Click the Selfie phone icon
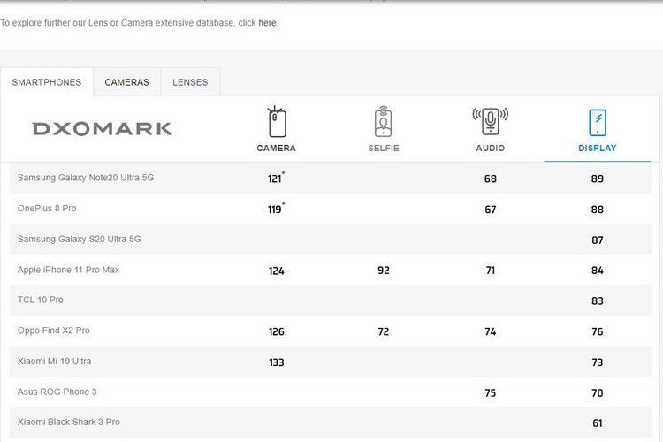 384,122
